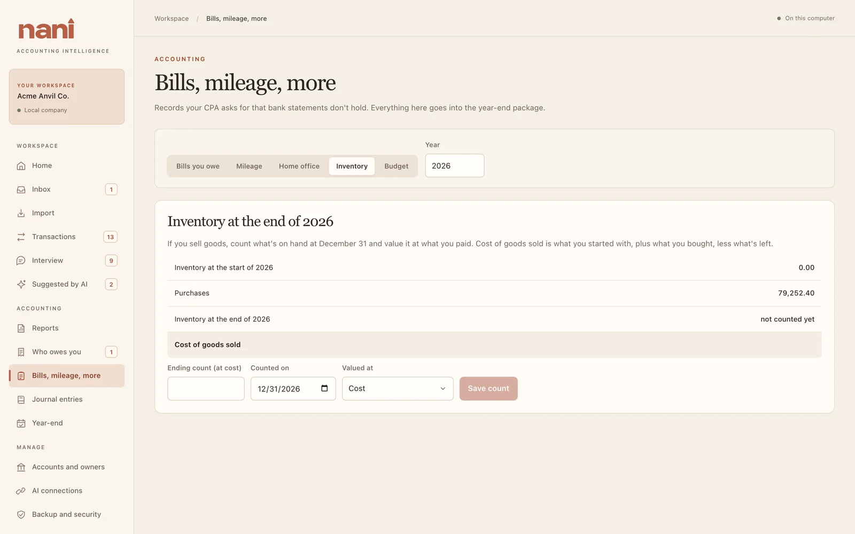
Task: Click the Interview chat bubble icon
Action: tap(21, 261)
